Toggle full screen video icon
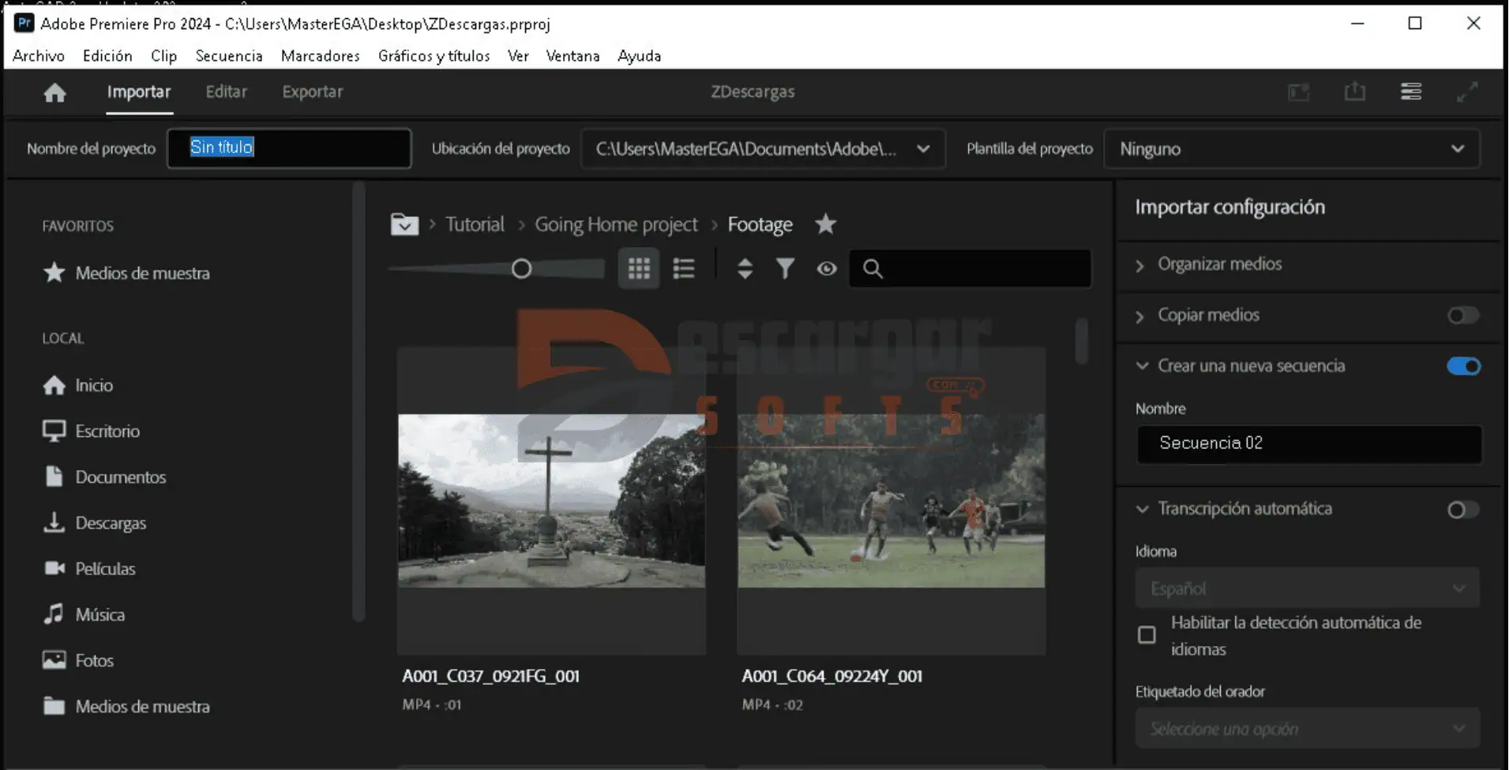Screen dimensions: 1509x770 click(1467, 92)
